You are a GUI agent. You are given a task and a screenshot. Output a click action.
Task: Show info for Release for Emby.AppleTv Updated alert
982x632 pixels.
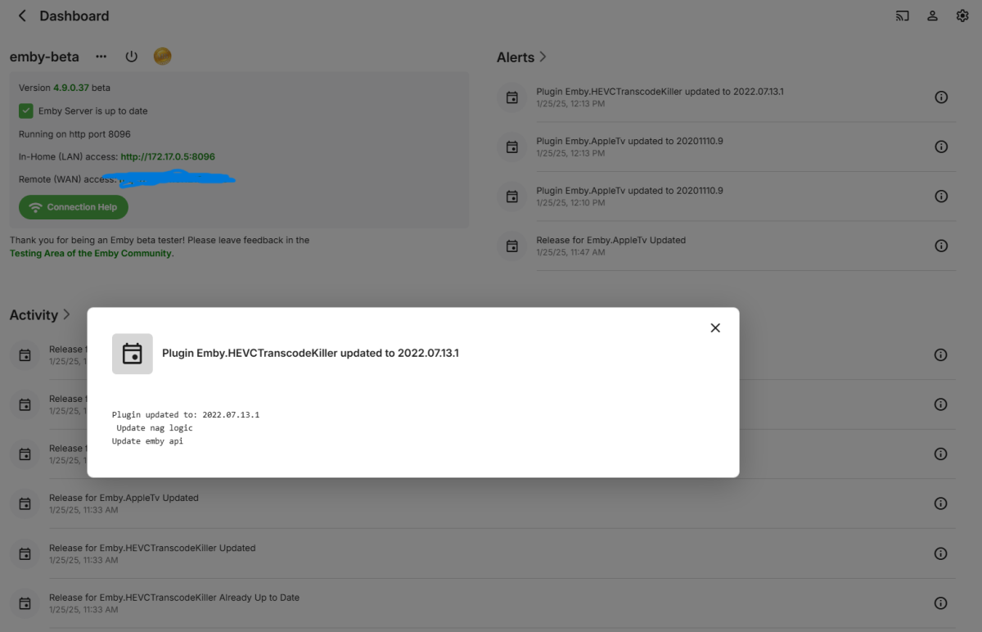click(941, 246)
